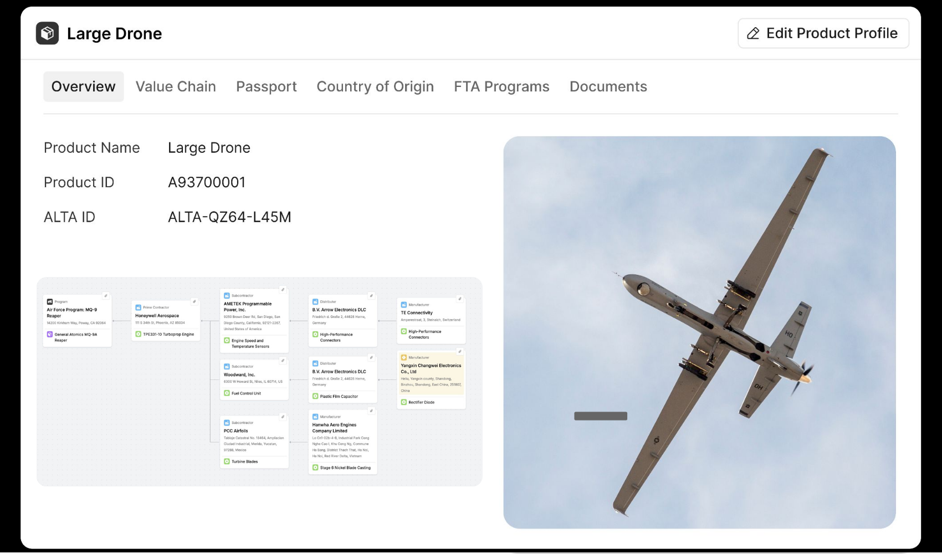The image size is (942, 554).
Task: Open the Documents tab
Action: click(x=608, y=86)
